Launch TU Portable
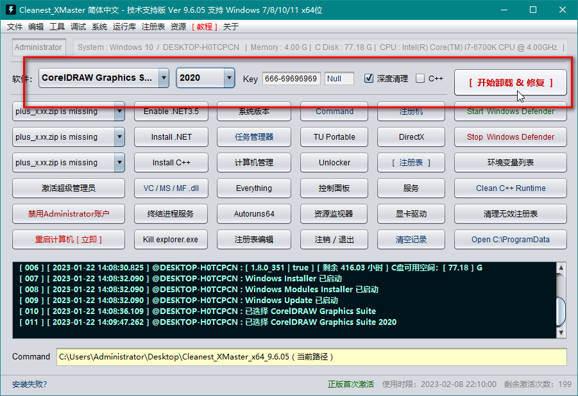 point(334,137)
